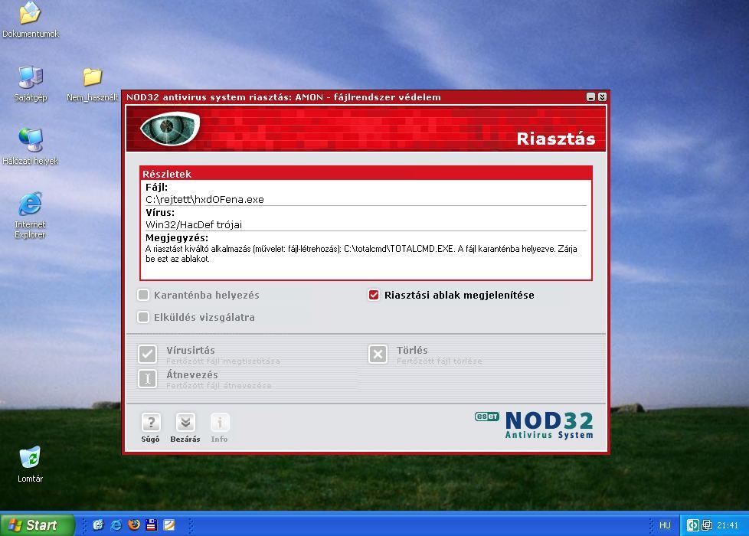Uncheck Riasztási ablak megjelenítése checkbox
The image size is (749, 536).
tap(374, 295)
